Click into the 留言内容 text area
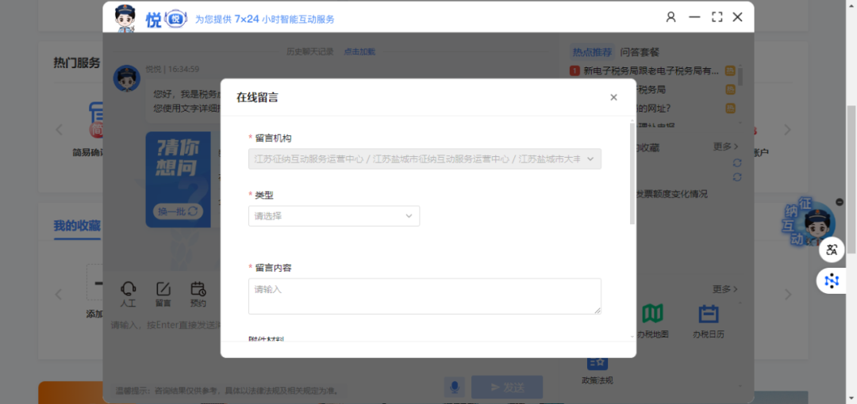Image resolution: width=857 pixels, height=404 pixels. coord(425,295)
